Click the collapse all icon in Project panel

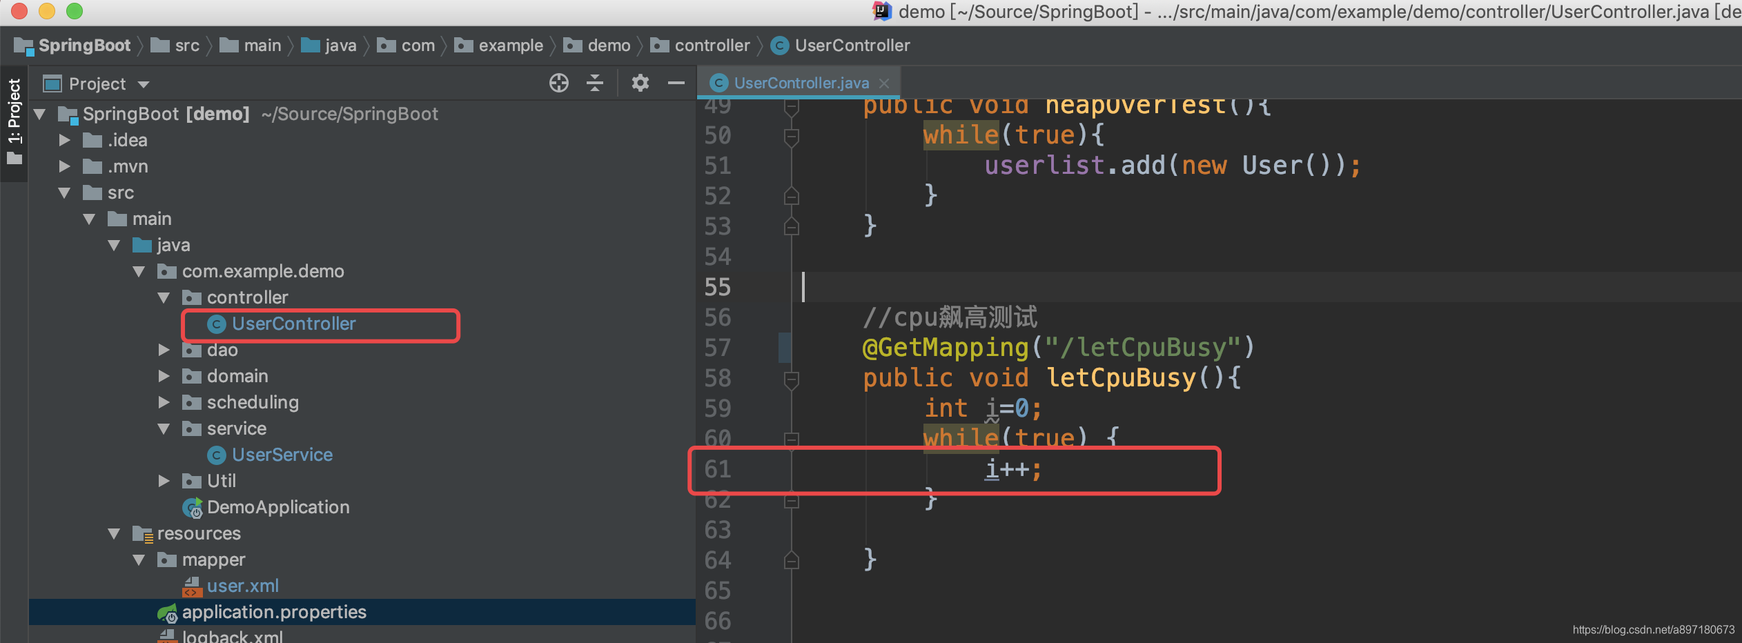click(x=594, y=83)
